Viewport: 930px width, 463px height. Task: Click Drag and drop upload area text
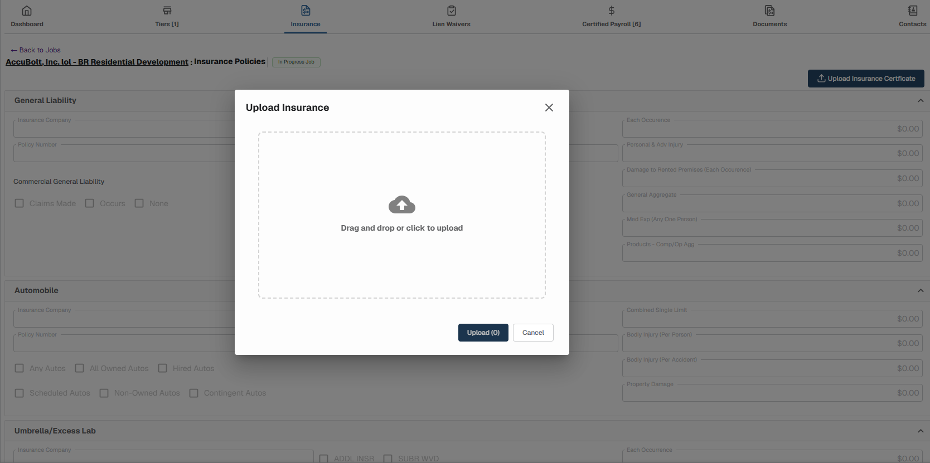pos(402,228)
